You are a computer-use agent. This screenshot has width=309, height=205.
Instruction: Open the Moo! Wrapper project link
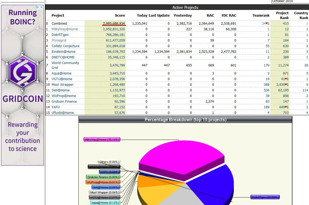pos(63,84)
